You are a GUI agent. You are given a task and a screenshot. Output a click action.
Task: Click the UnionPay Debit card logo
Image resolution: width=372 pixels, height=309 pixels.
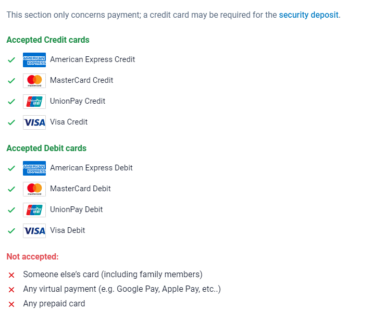pyautogui.click(x=34, y=210)
